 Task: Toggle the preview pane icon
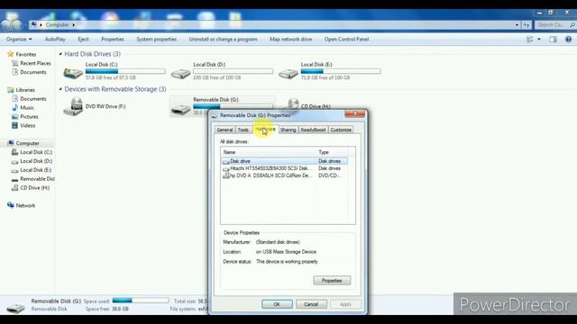coord(553,40)
